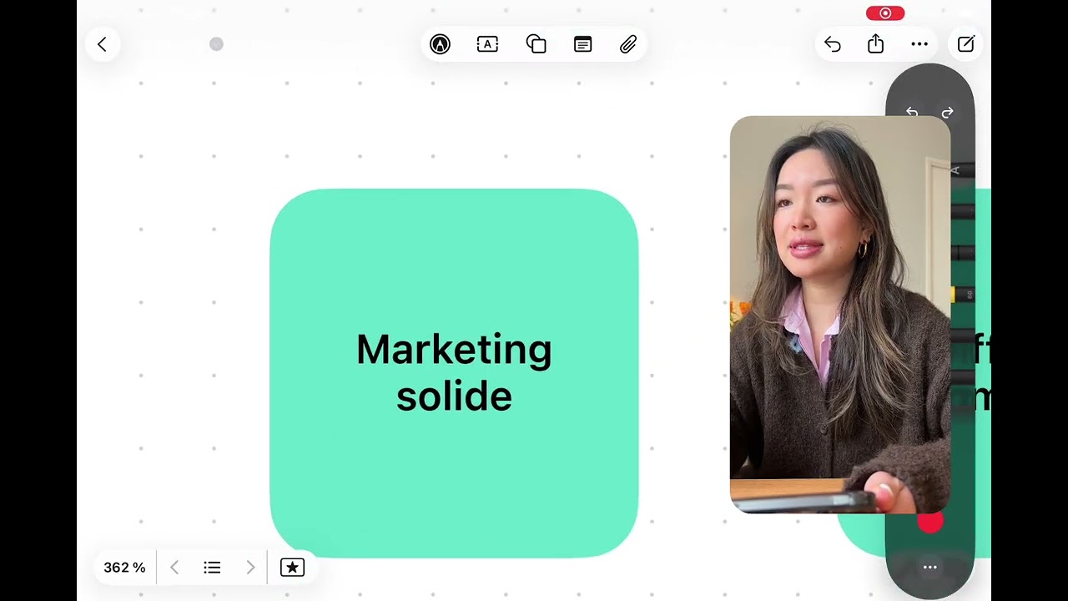The image size is (1068, 601).
Task: Open drawing palette more options ellipsis
Action: pos(929,568)
